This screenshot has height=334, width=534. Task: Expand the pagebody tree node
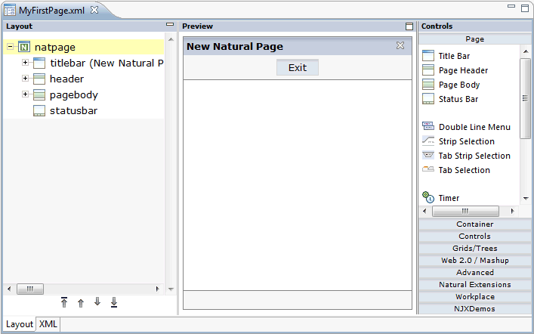(x=25, y=94)
